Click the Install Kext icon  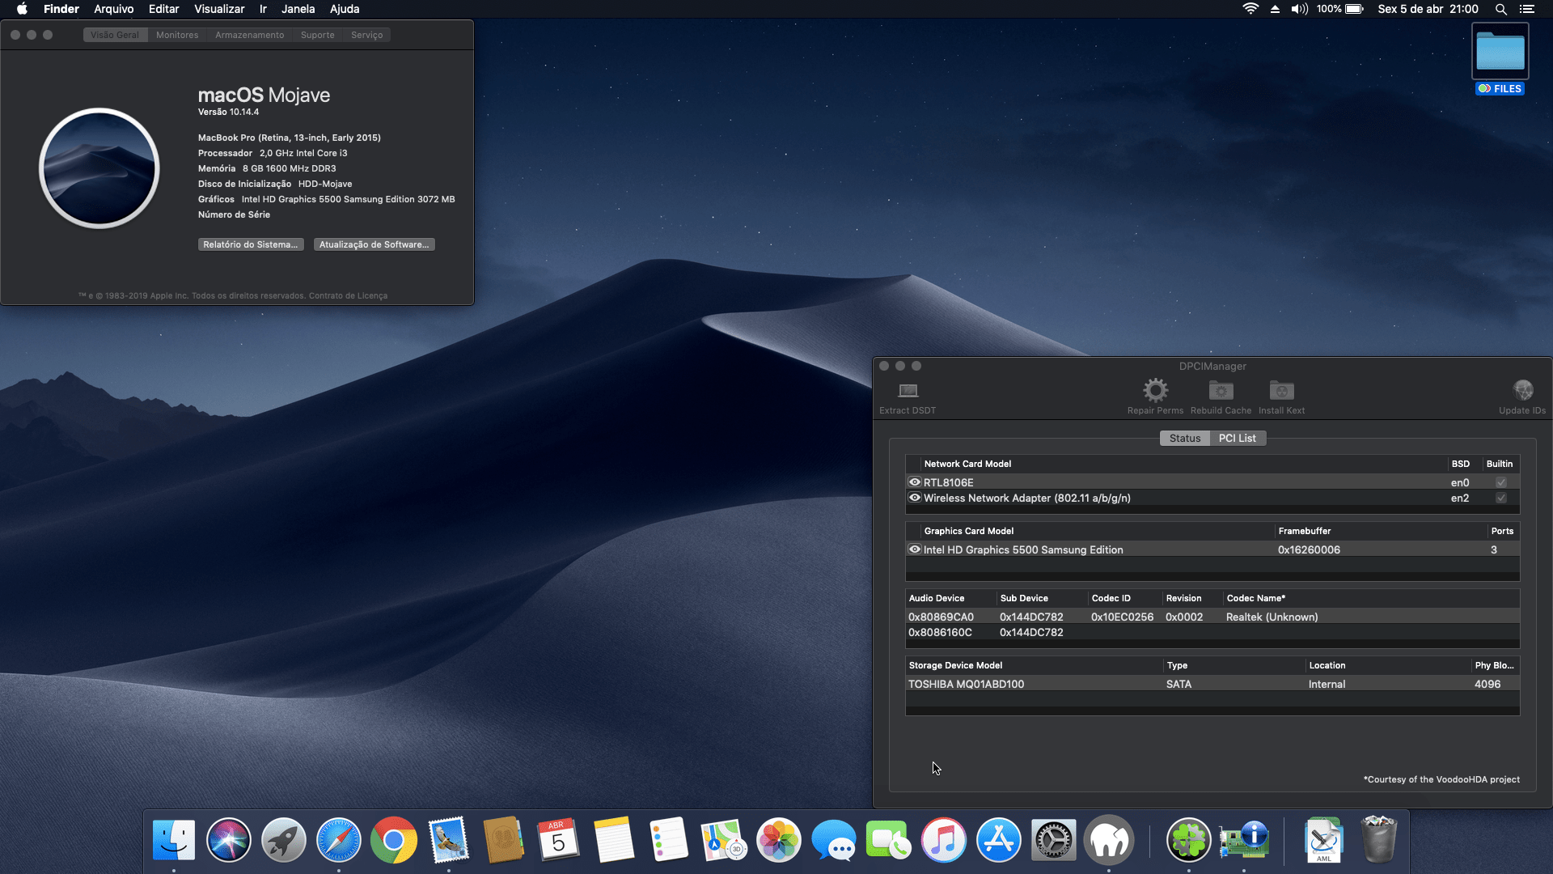tap(1281, 391)
